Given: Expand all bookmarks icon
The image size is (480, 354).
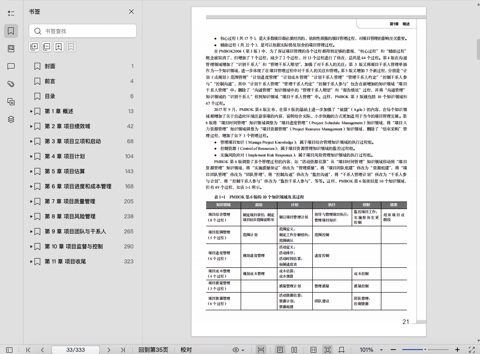Looking at the screenshot, I should coord(34,47).
